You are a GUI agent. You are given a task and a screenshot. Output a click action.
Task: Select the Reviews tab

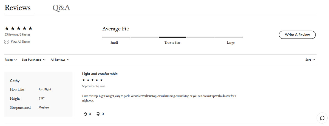18,8
